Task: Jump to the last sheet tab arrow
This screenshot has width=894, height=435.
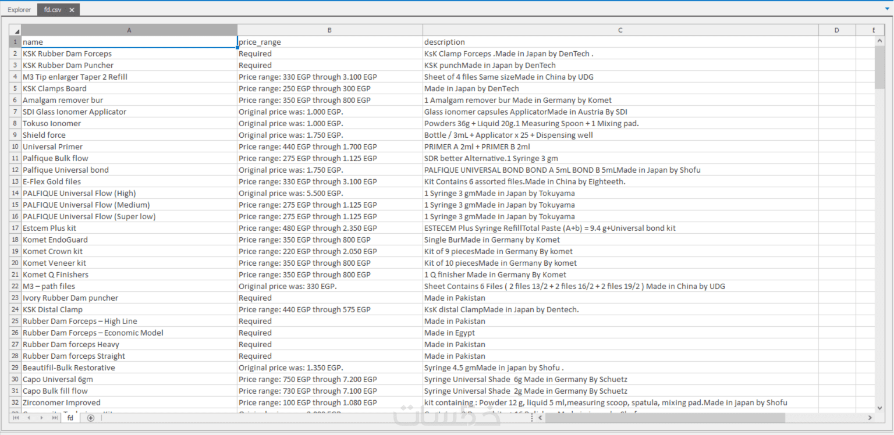Action: point(54,418)
